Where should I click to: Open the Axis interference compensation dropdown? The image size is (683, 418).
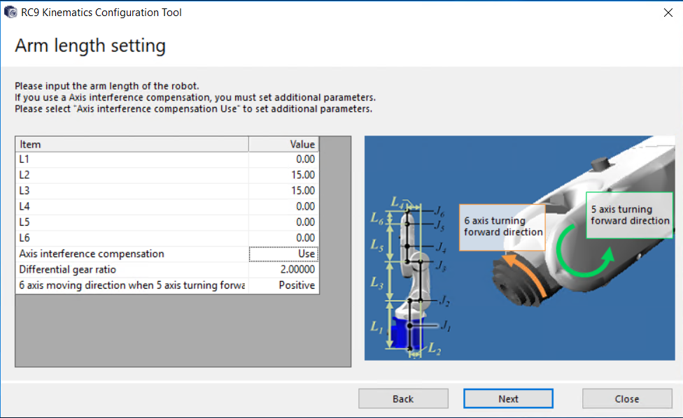point(283,254)
